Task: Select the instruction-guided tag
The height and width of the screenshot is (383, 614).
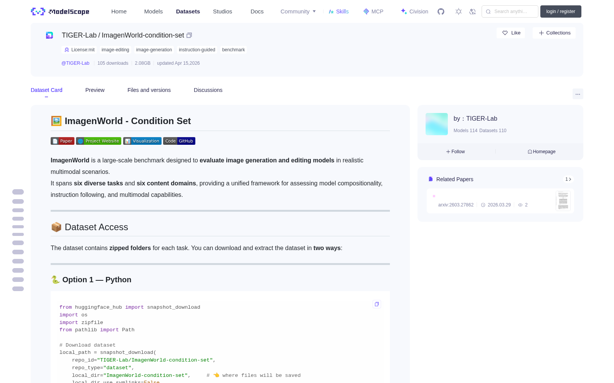Action: [x=197, y=50]
